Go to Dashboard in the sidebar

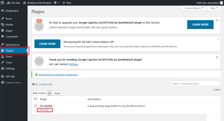tap(12, 11)
